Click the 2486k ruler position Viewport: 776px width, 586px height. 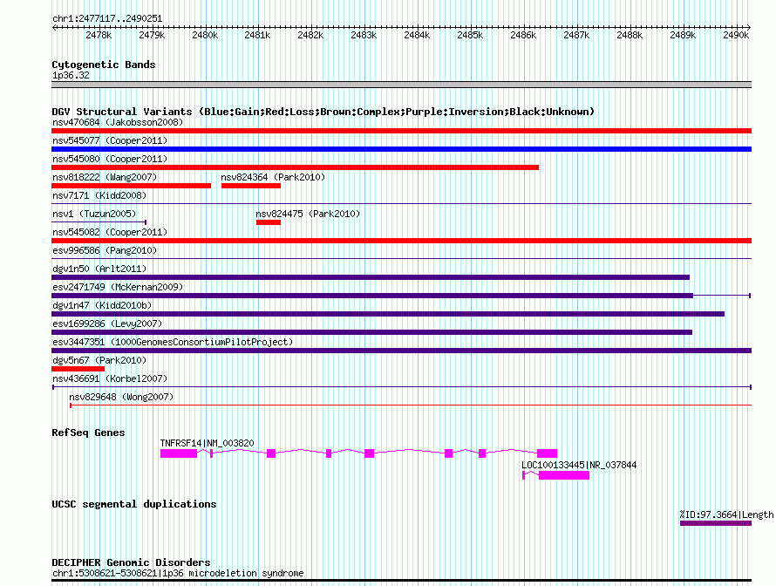pos(523,35)
